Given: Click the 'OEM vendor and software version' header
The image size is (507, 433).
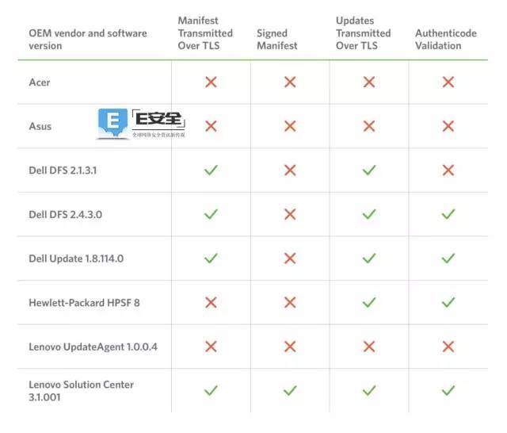Looking at the screenshot, I should [88, 40].
